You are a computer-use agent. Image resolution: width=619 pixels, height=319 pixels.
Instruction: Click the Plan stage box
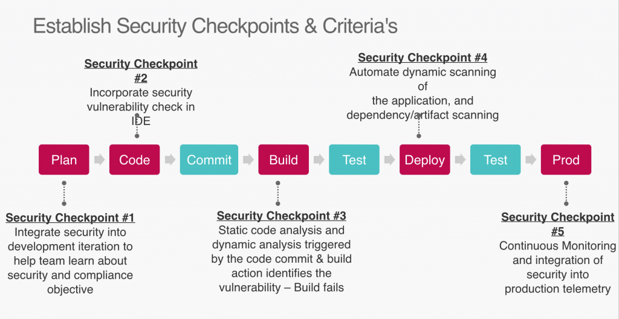point(64,160)
